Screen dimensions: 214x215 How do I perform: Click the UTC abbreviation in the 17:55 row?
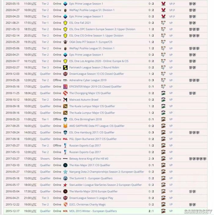(34, 23)
